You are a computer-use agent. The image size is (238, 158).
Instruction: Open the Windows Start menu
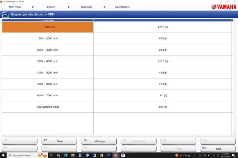point(3,155)
